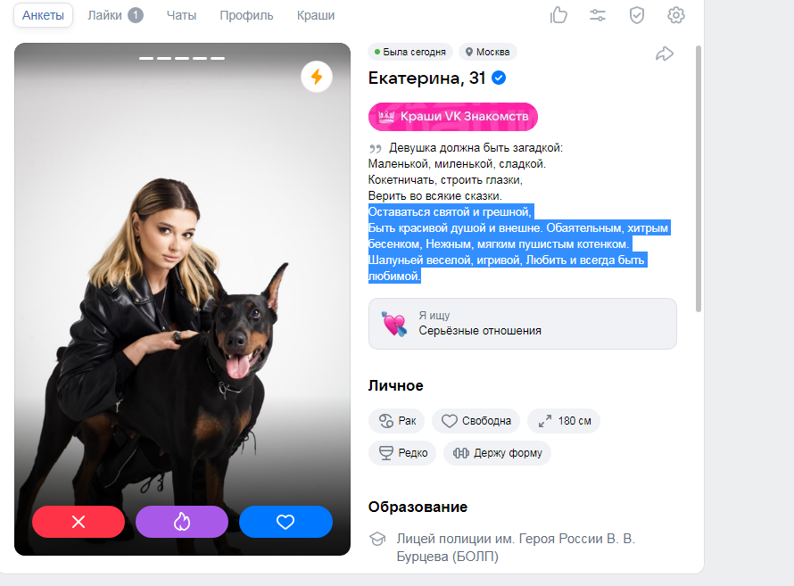Click the shield safety icon
The width and height of the screenshot is (794, 586).
(x=636, y=15)
